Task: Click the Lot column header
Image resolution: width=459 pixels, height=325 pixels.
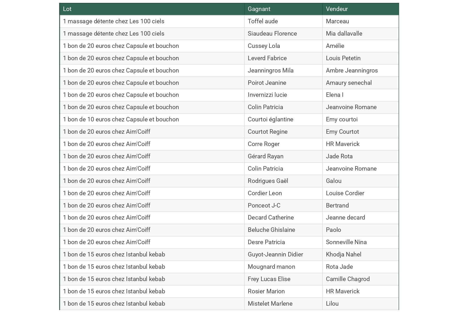Action: click(x=67, y=9)
